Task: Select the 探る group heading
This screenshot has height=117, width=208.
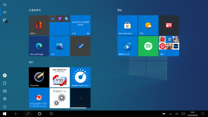Action: tap(120, 10)
